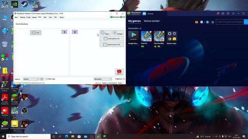The height and width of the screenshot is (139, 248).
Task: Click the Personalize settings icon
Action: pos(140,28)
